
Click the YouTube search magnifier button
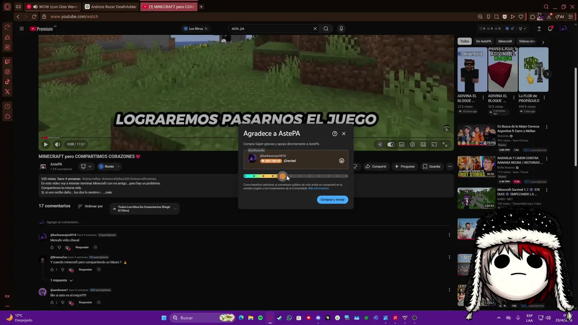click(x=326, y=28)
